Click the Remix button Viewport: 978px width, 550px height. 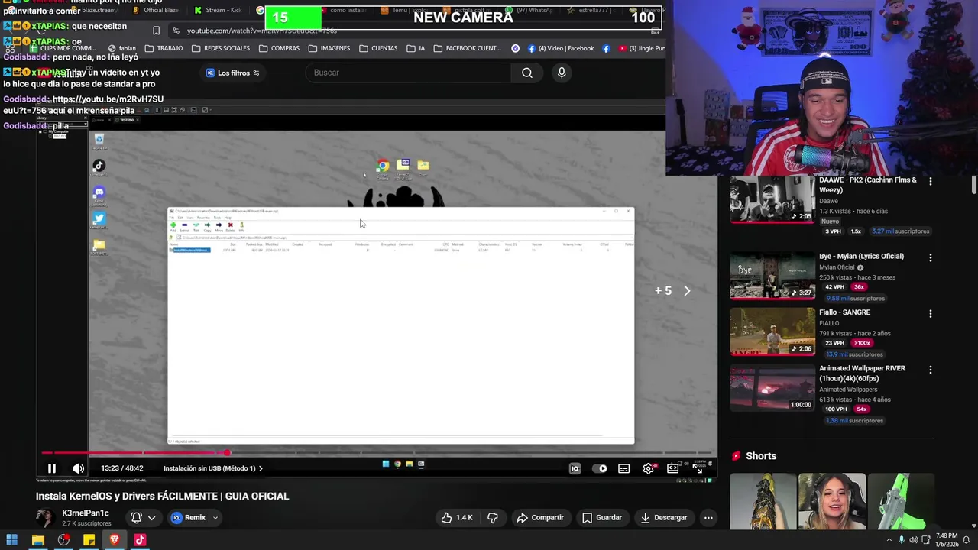pos(189,518)
